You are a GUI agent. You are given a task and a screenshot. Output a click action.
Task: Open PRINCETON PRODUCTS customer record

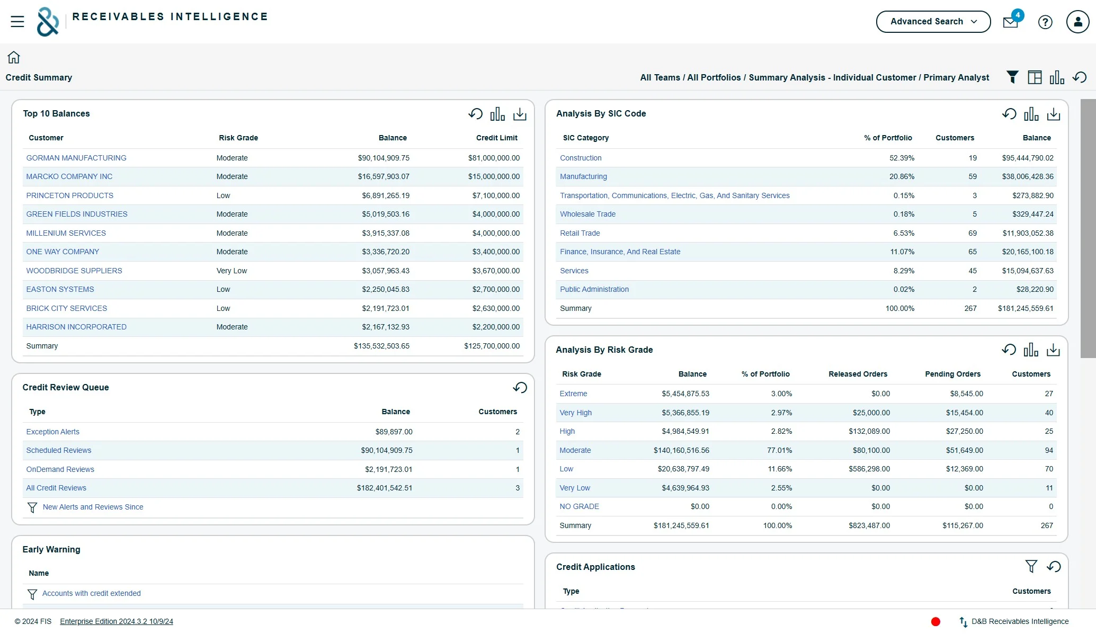click(70, 195)
